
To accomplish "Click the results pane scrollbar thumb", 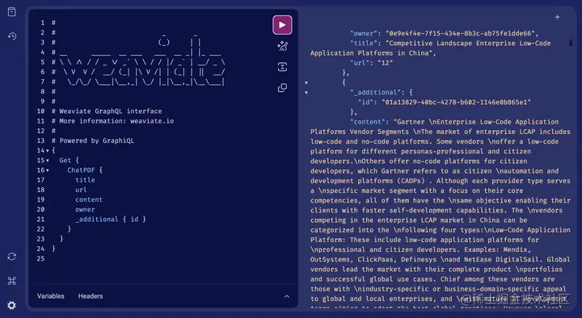I will [571, 43].
